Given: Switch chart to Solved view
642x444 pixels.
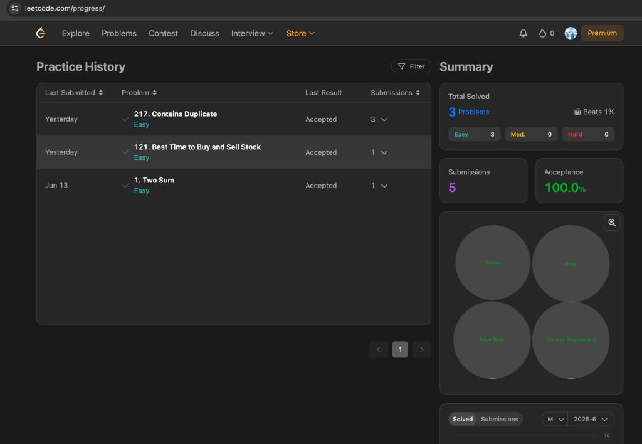Looking at the screenshot, I should 463,419.
